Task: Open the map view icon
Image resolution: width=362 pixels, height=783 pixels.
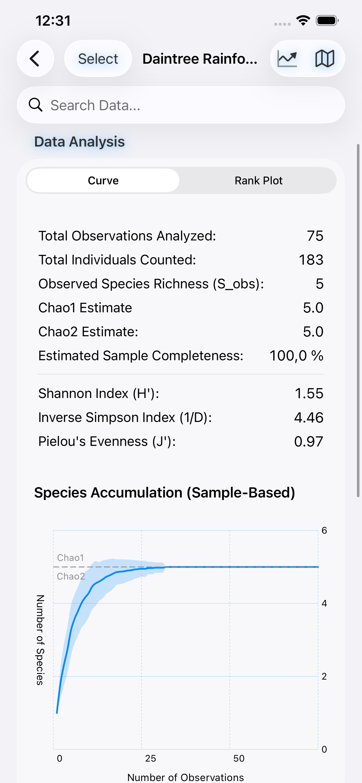Action: coord(325,58)
